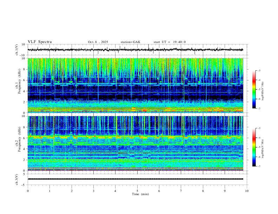Click time axis tick label "4"

[115, 191]
